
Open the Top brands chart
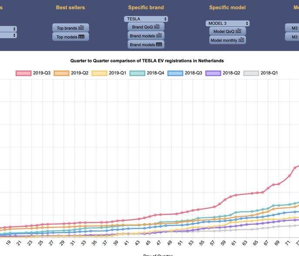coord(71,28)
